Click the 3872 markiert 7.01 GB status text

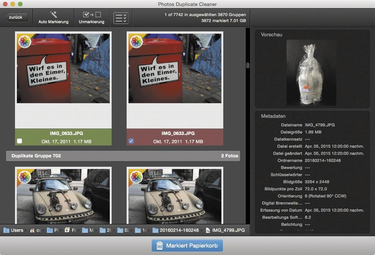click(x=223, y=21)
